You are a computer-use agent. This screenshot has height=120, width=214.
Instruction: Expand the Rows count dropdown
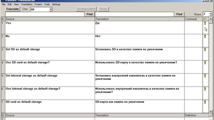211,14
